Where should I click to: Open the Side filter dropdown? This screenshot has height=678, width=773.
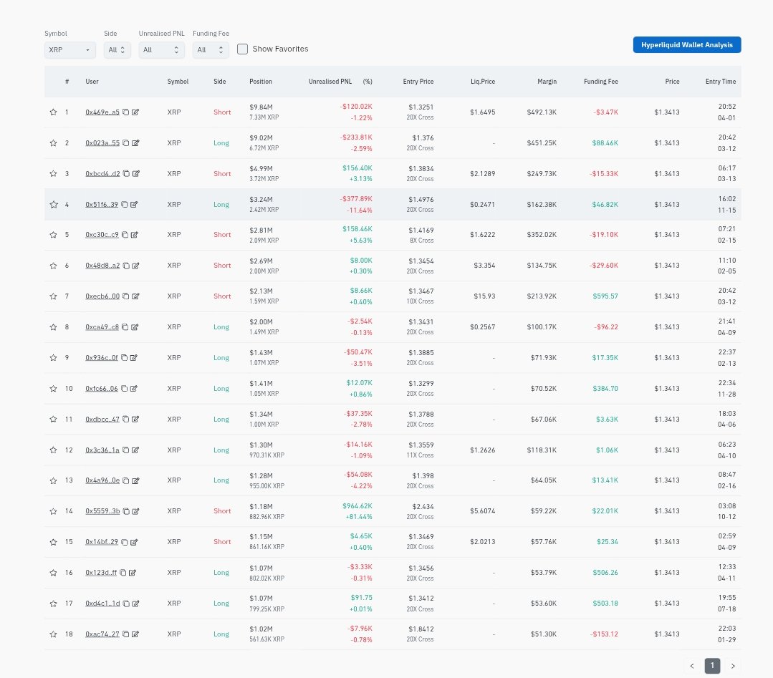click(x=117, y=50)
